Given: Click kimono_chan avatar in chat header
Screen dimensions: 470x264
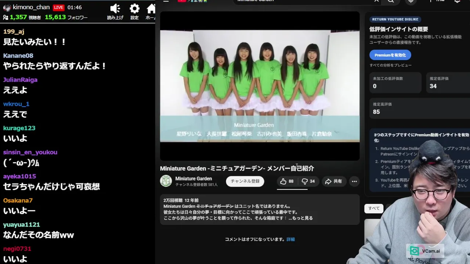Looking at the screenshot, I should [7, 8].
